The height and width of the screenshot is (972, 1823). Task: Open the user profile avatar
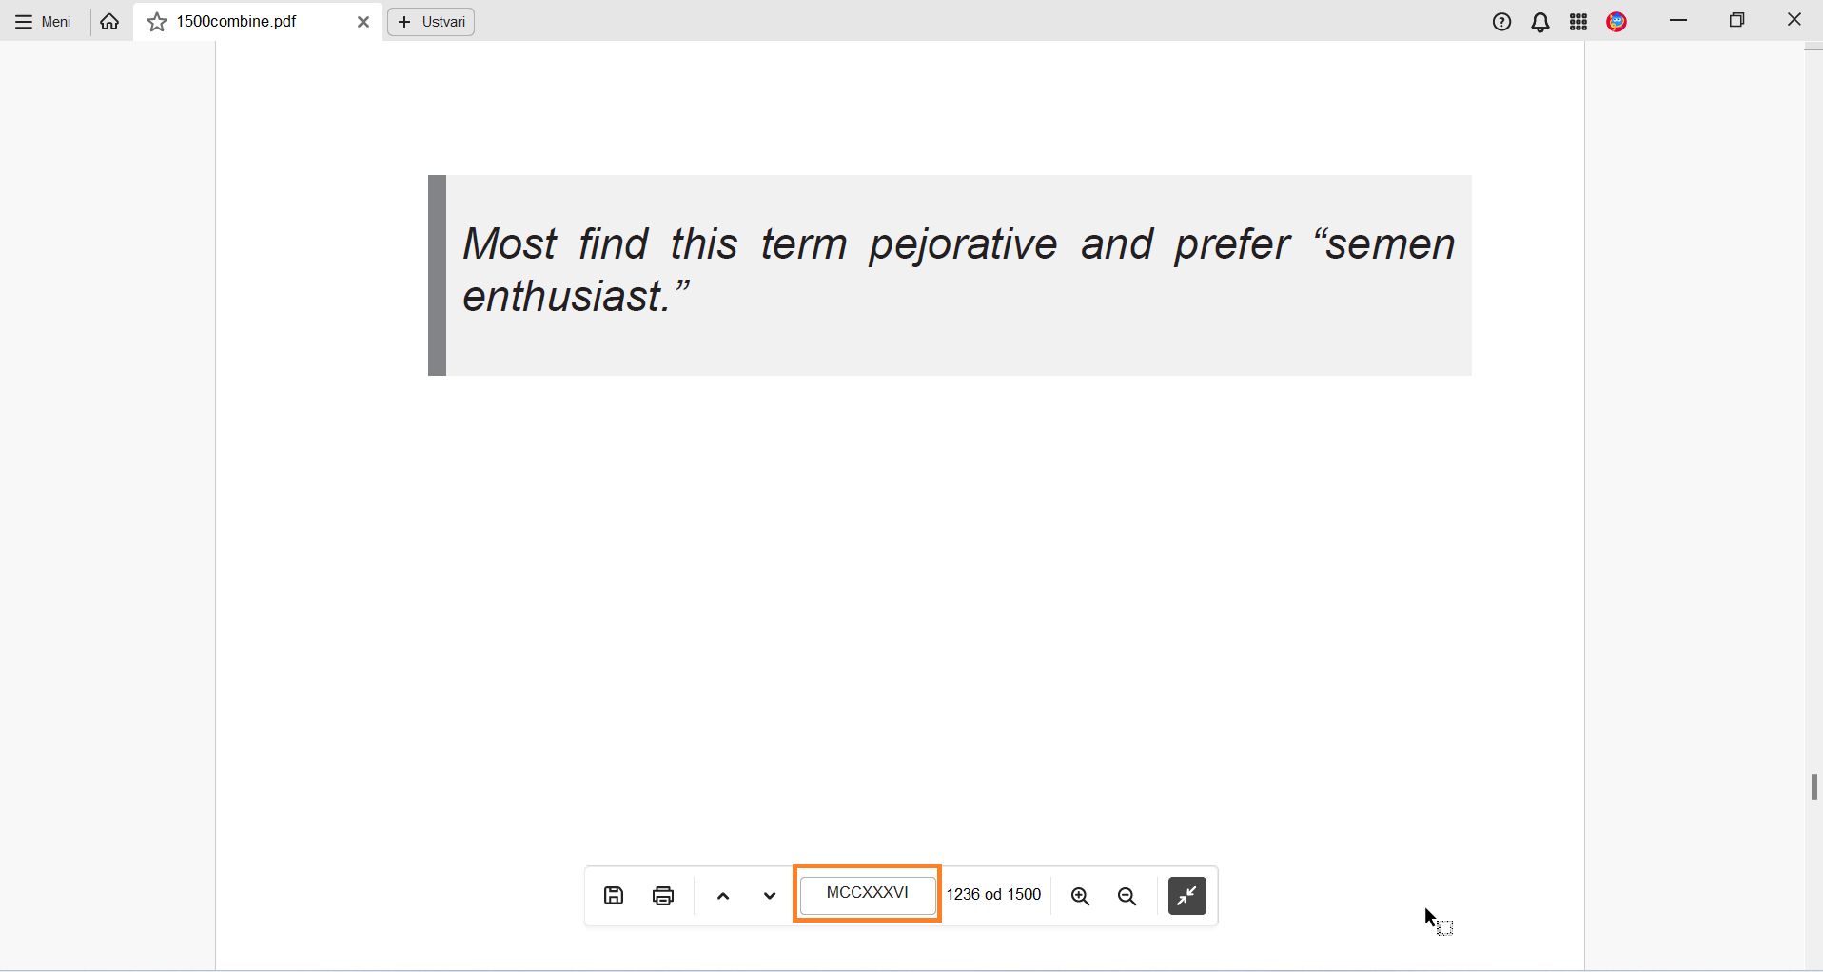[1617, 22]
